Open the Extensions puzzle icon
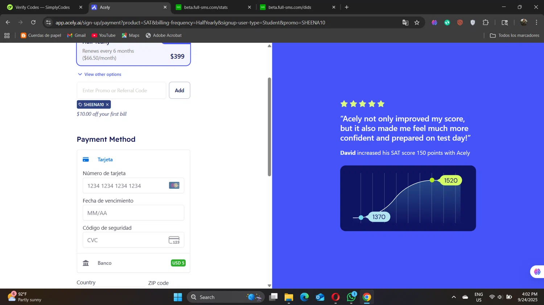Viewport: 544px width, 305px height. (x=486, y=22)
